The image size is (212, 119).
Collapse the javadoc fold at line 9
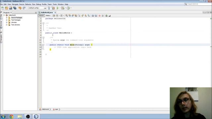click(43, 37)
